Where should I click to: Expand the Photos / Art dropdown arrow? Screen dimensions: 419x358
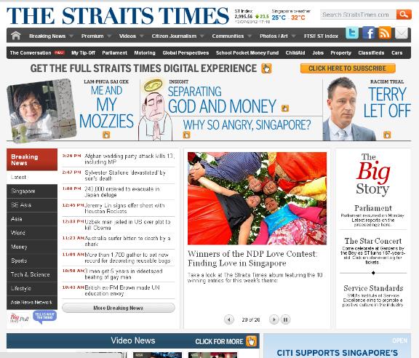tap(294, 36)
